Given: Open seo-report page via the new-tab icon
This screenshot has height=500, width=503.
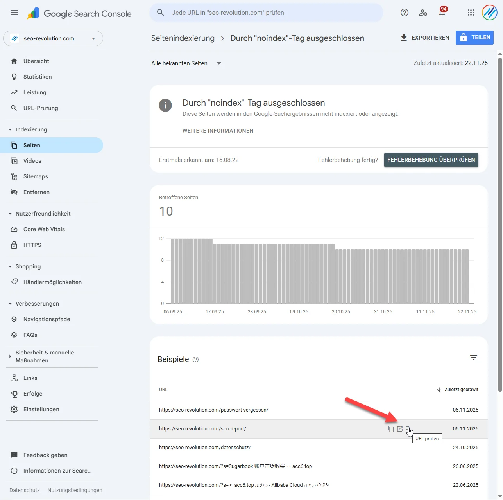Looking at the screenshot, I should [399, 428].
